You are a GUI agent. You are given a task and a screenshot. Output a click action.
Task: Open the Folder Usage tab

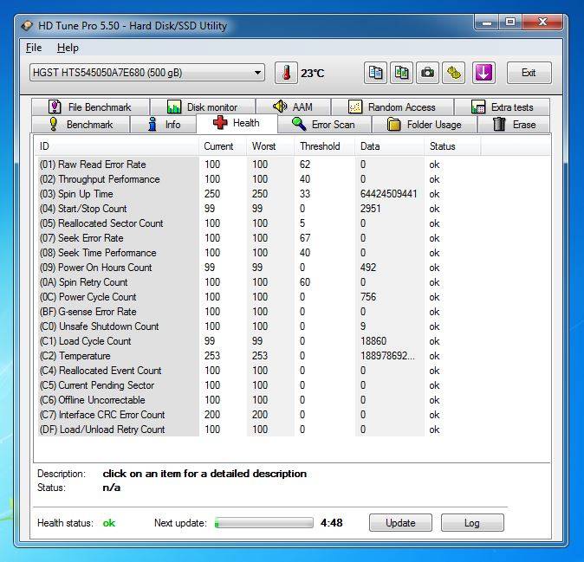tap(425, 125)
